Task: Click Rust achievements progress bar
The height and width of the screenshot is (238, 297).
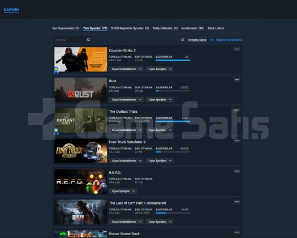Action: tap(173, 91)
